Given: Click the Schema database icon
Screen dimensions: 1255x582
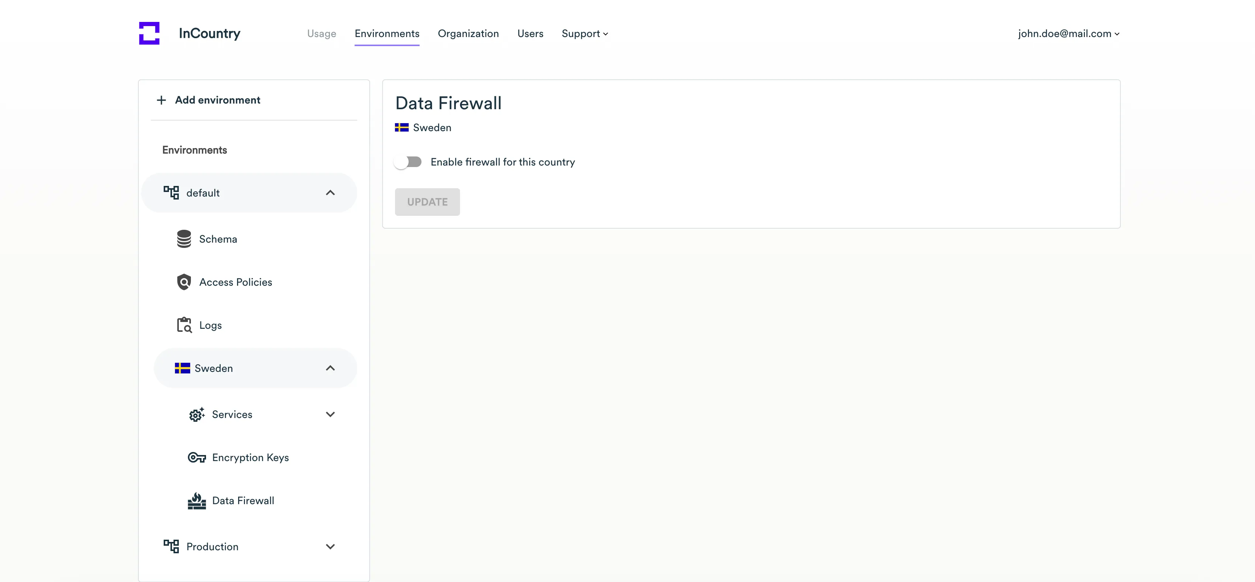Looking at the screenshot, I should click(x=184, y=239).
